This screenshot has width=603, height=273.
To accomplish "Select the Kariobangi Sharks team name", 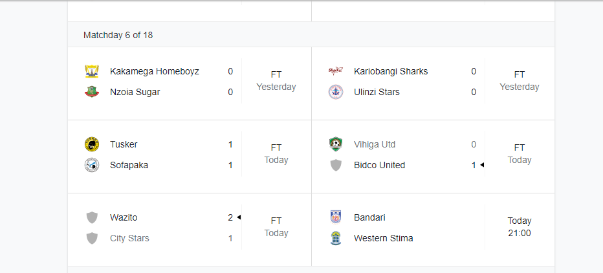I will pos(391,72).
